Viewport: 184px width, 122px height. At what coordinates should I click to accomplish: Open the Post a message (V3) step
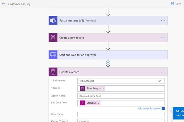[108, 20]
